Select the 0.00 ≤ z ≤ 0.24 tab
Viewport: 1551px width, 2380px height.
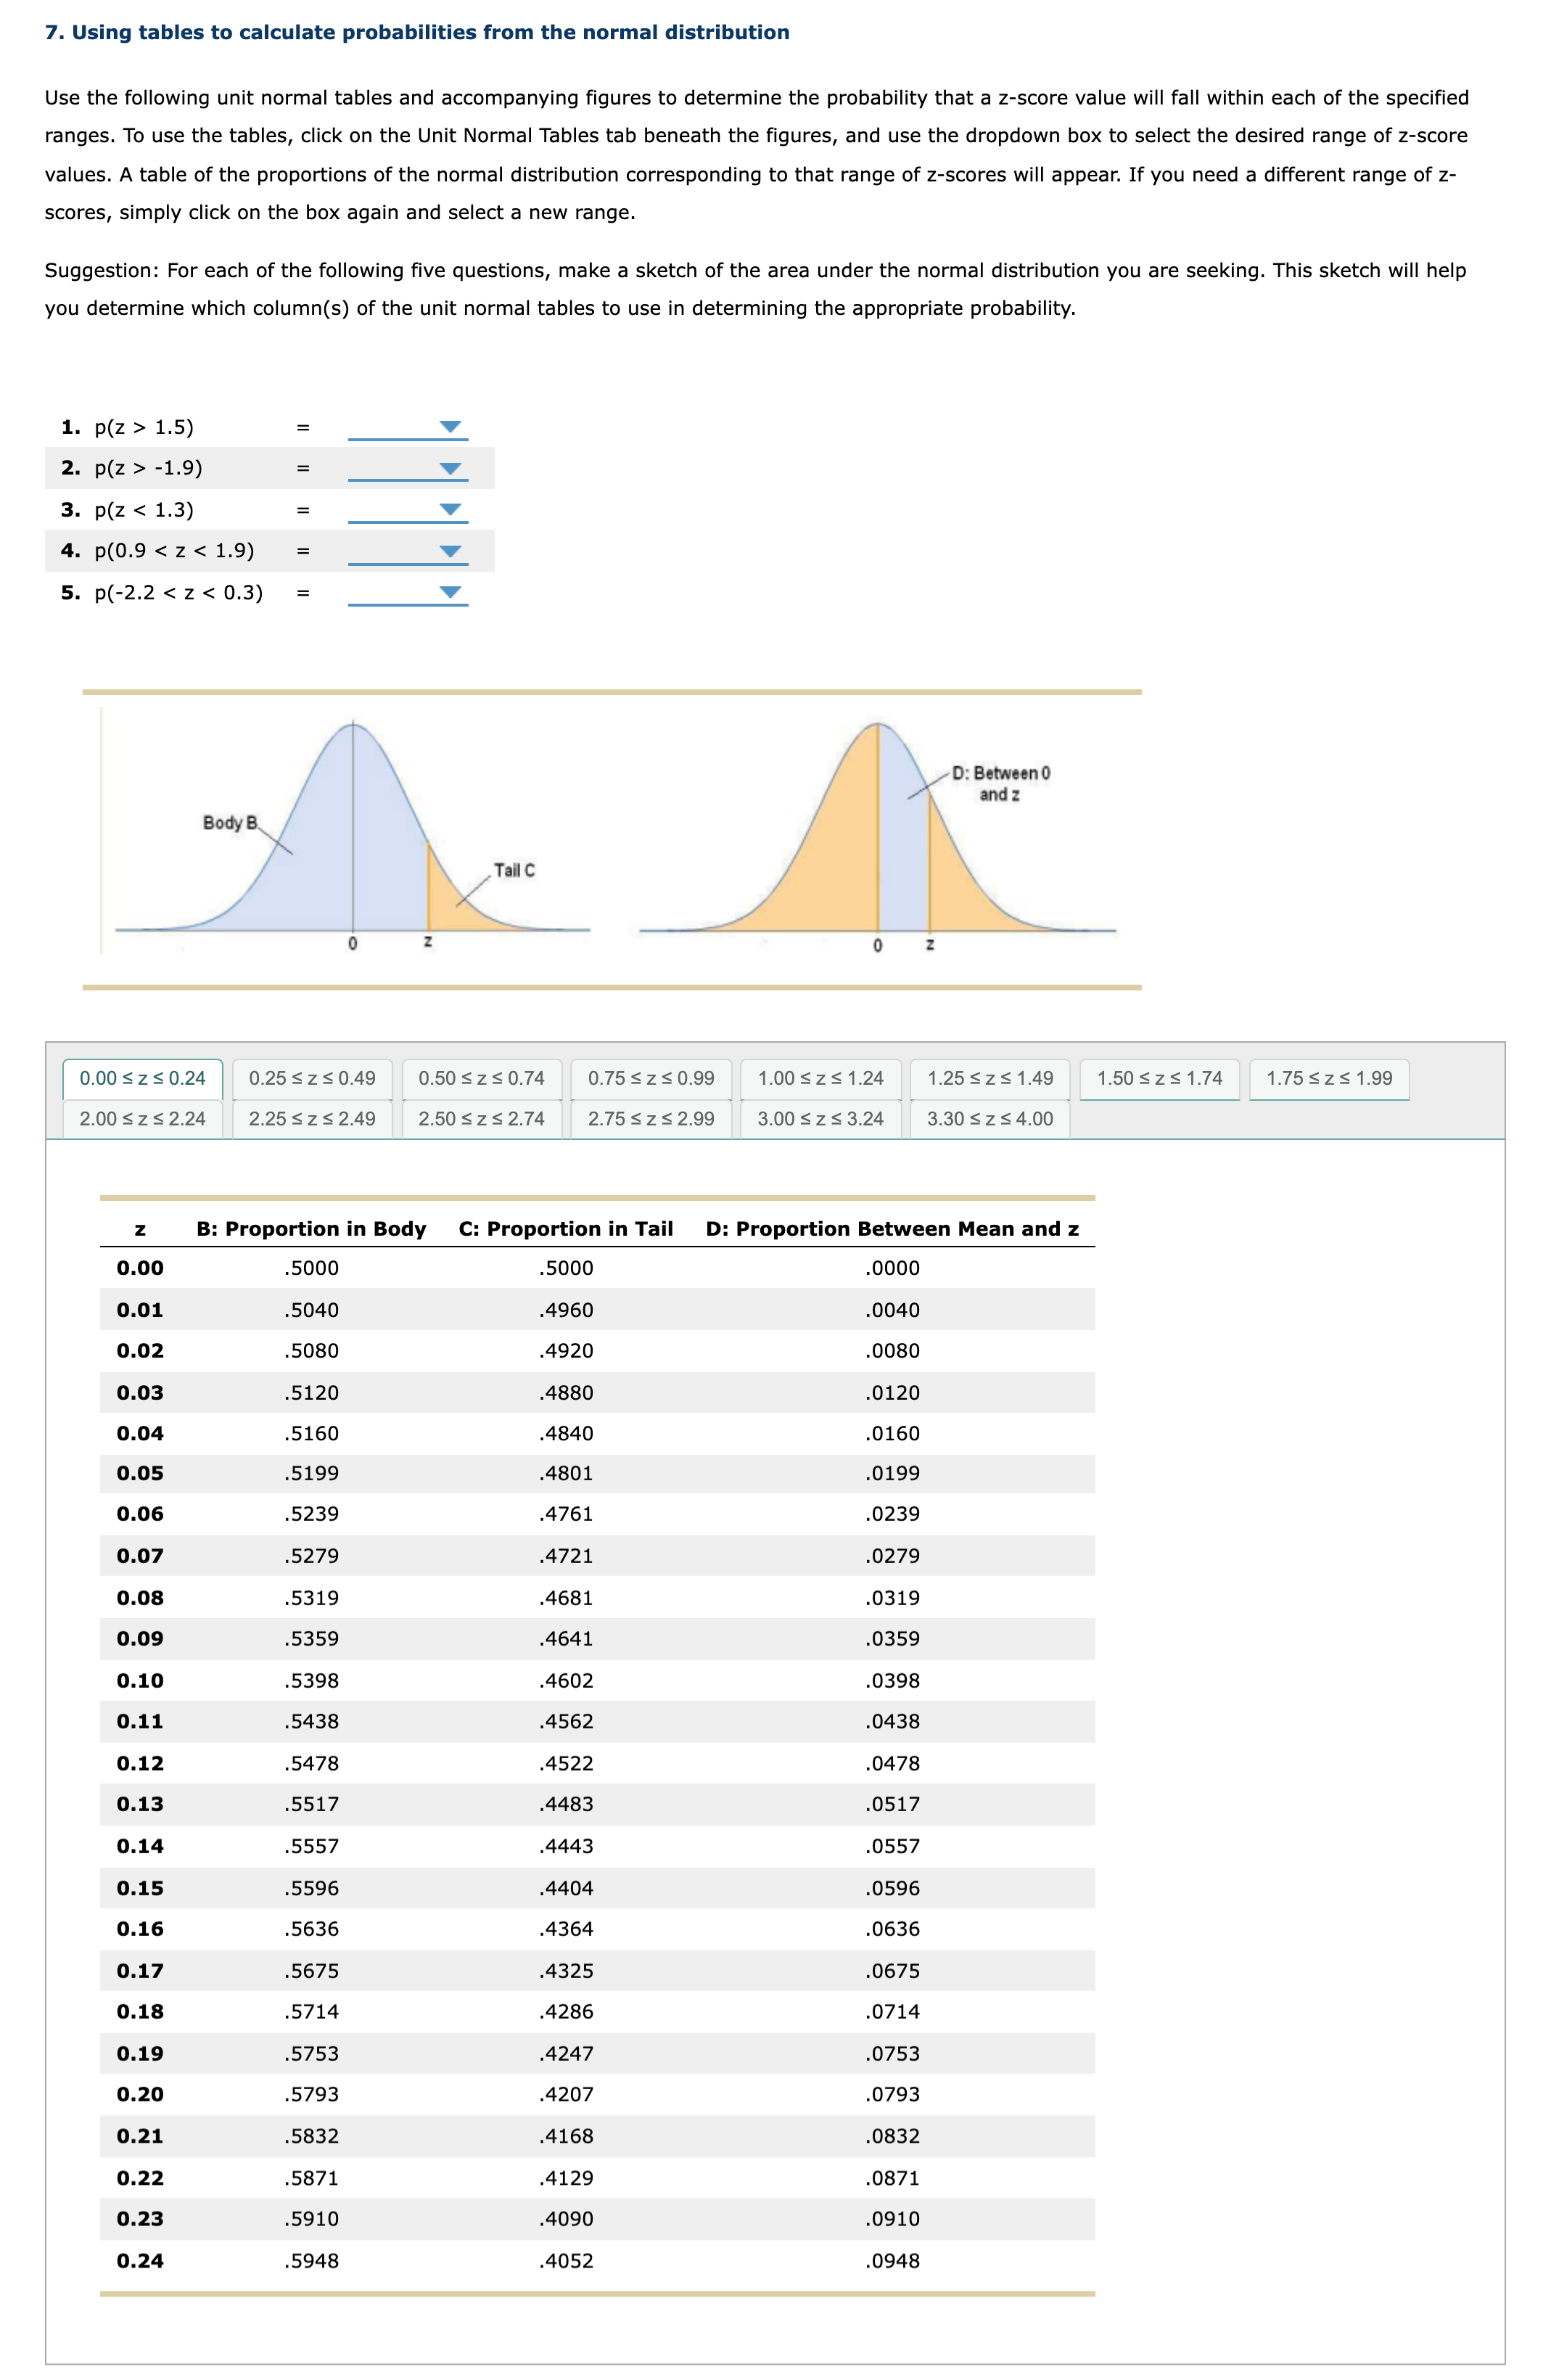[x=142, y=1078]
